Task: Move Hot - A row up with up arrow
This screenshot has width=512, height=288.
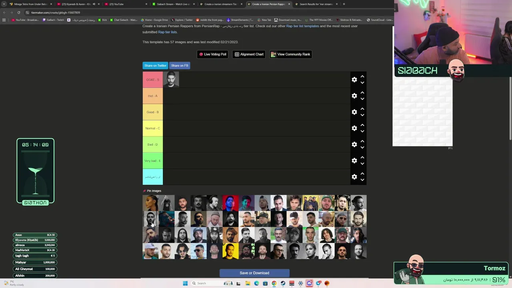Action: (x=362, y=92)
